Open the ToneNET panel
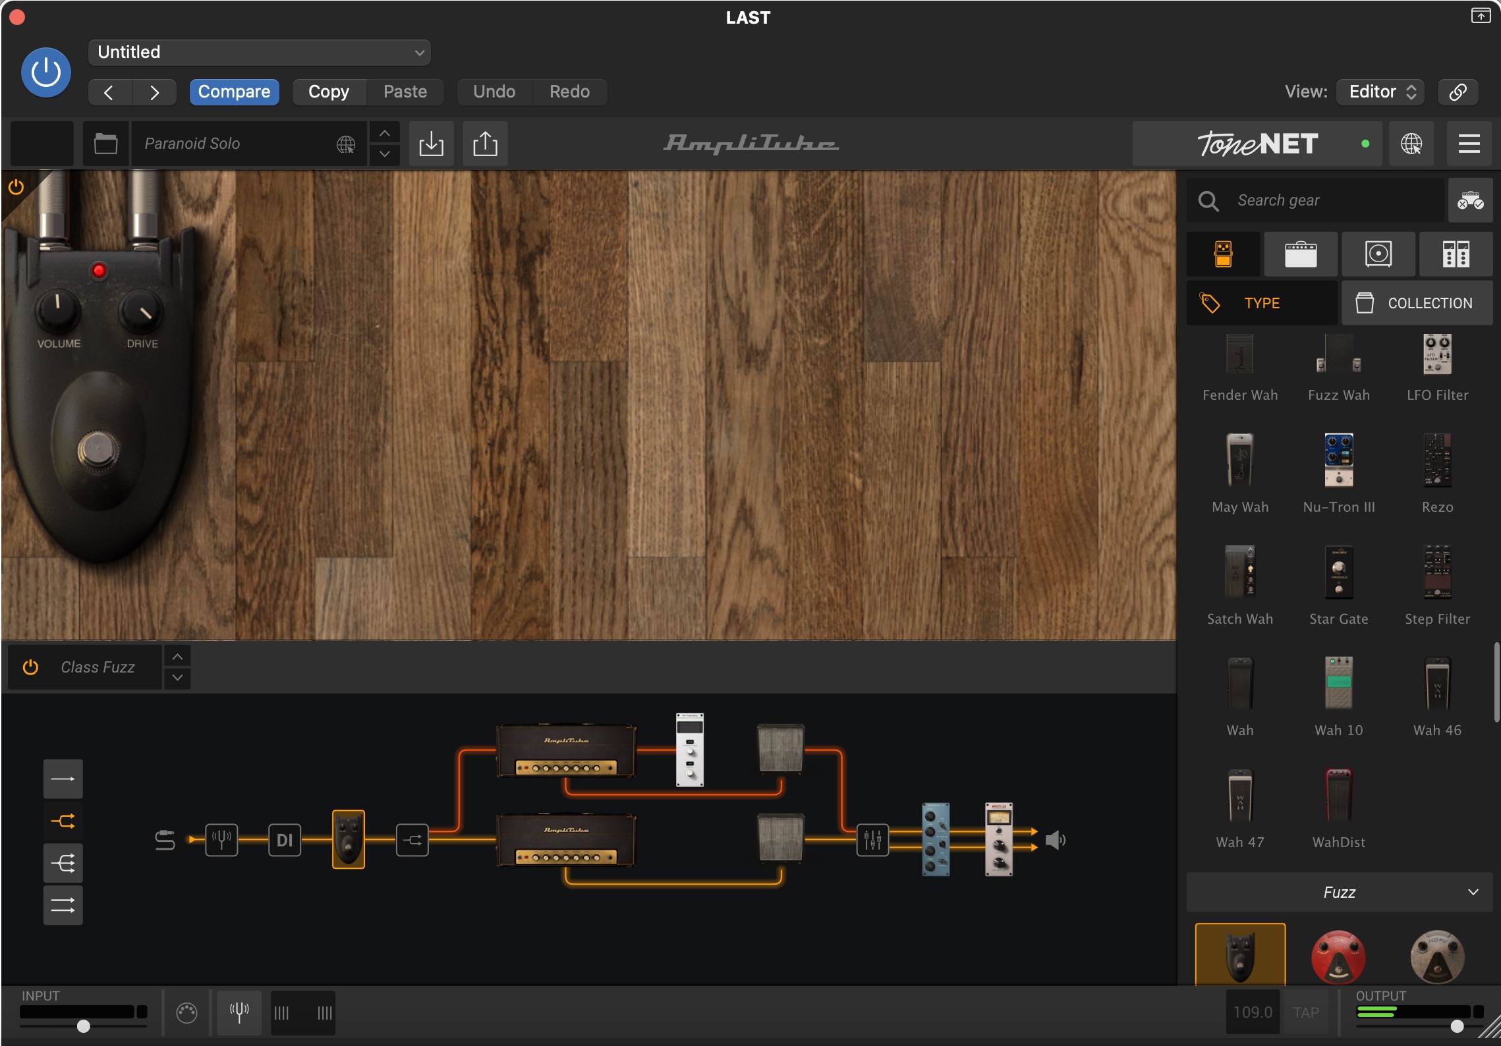Screen dimensions: 1501x1046 pos(1258,144)
